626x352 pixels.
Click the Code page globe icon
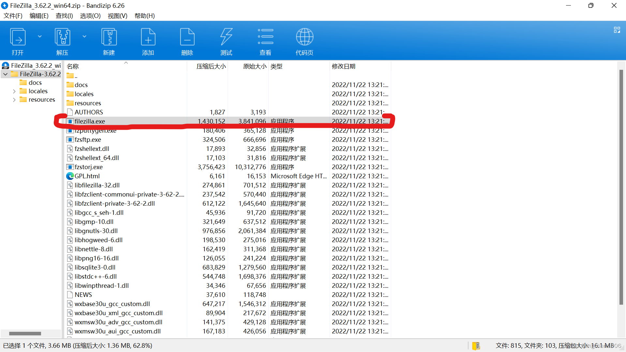click(305, 37)
